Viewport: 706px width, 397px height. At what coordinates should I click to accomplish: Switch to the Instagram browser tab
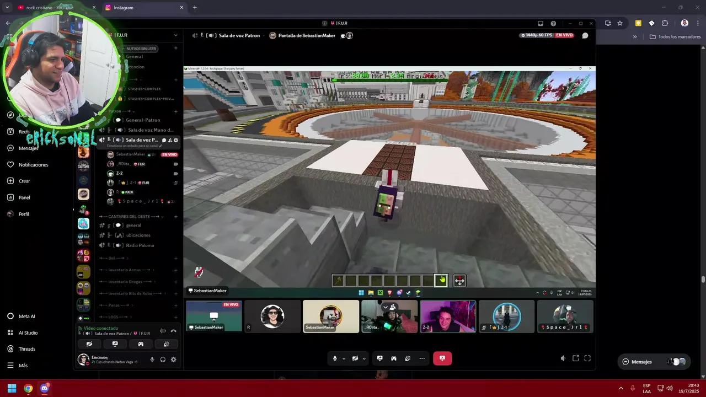[x=143, y=8]
